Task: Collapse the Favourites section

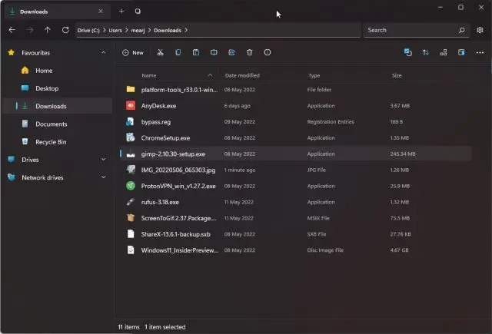Action: (x=104, y=53)
